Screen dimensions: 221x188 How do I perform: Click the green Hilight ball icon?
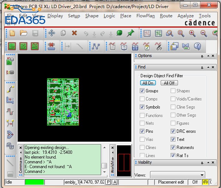(x=120, y=33)
